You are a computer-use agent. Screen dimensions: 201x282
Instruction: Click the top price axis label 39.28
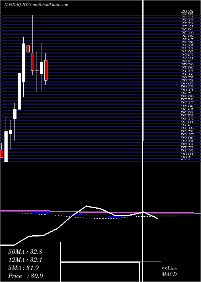coord(187,12)
